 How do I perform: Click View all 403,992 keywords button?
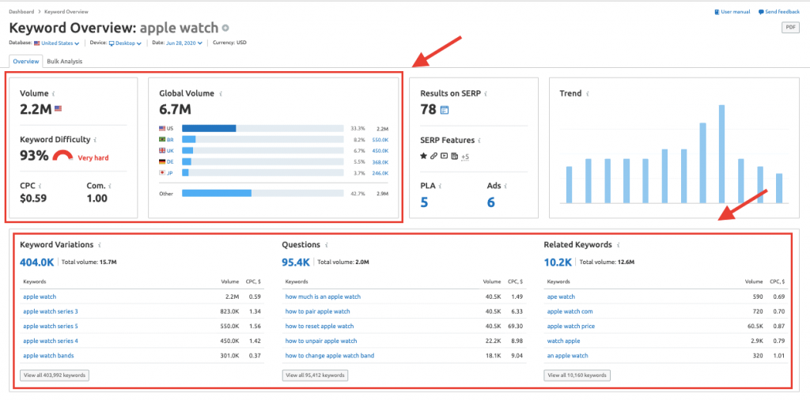pos(55,375)
